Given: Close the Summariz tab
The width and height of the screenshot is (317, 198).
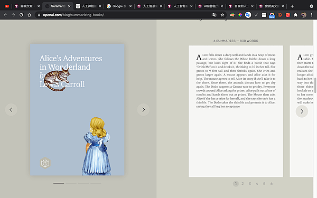Looking at the screenshot, I should [x=69, y=6].
